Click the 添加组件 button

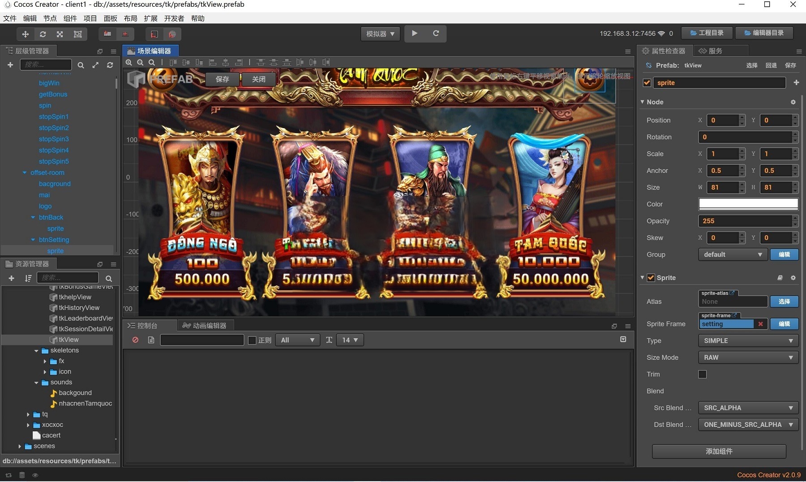pos(719,452)
